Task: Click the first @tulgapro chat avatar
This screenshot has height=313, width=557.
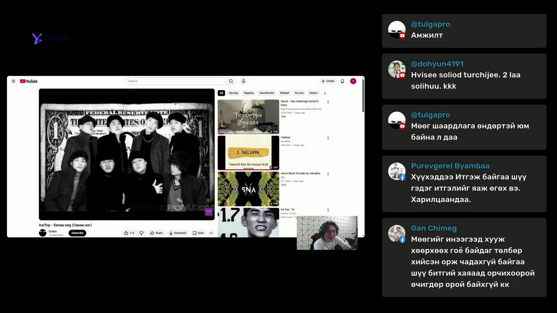Action: [397, 30]
